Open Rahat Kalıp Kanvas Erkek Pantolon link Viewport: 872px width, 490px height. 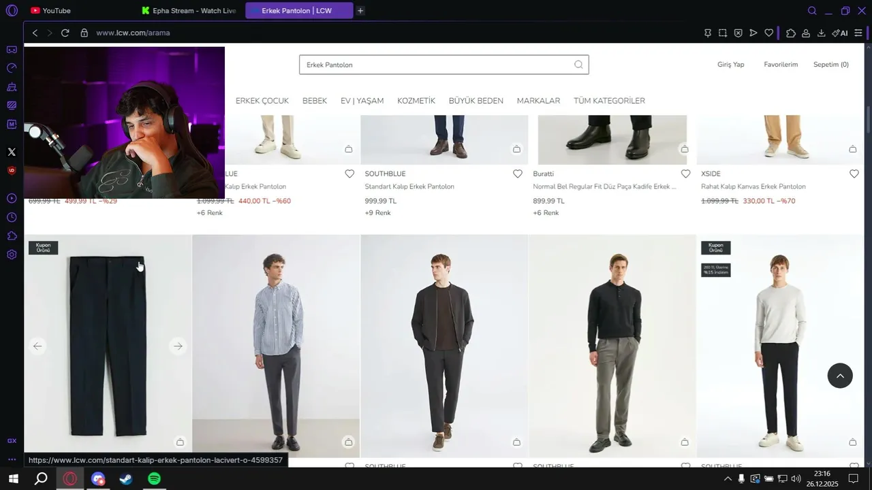pyautogui.click(x=753, y=186)
